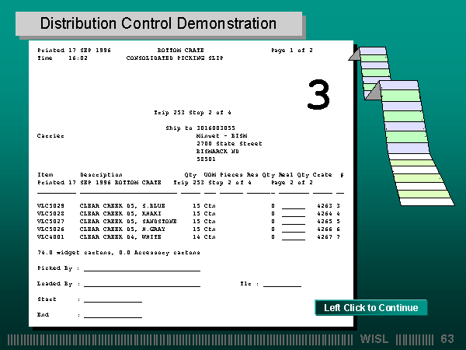Click crate number 4265
Viewport: 466px width, 350px height.
click(x=325, y=221)
